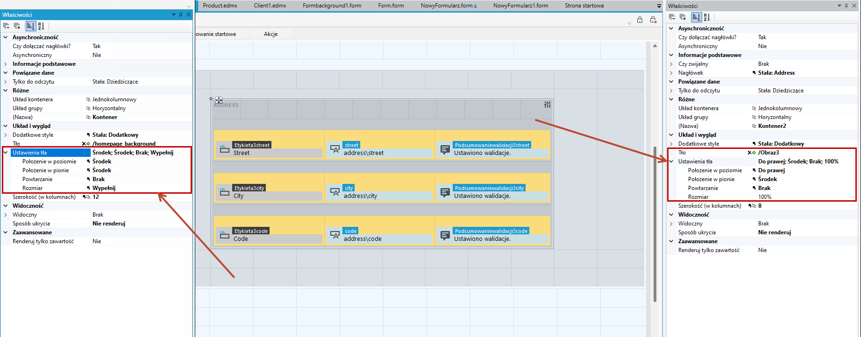Screen dimensions: 861x337
Task: Click the form editor vertical scrollbar thumb
Action: (655, 224)
